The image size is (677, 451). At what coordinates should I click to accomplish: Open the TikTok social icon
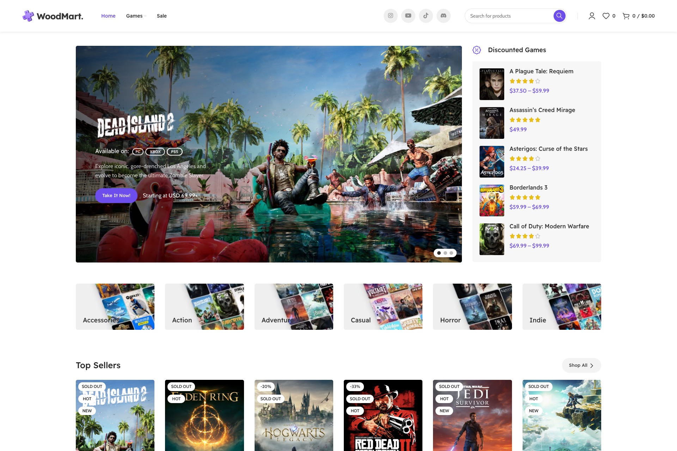point(426,16)
